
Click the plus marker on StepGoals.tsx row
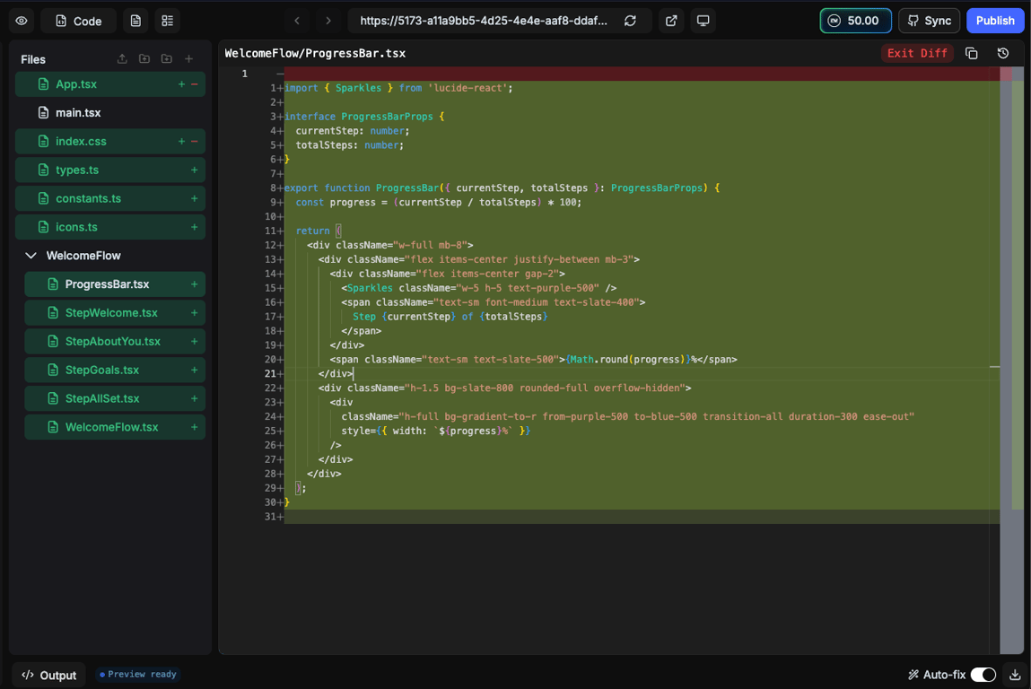195,371
